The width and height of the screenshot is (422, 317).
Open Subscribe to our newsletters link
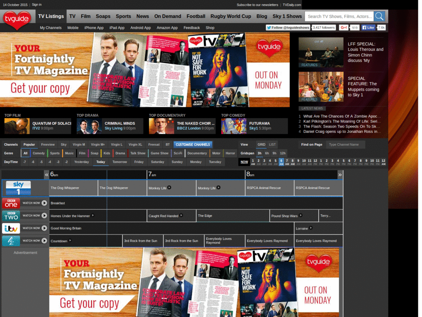257,5
